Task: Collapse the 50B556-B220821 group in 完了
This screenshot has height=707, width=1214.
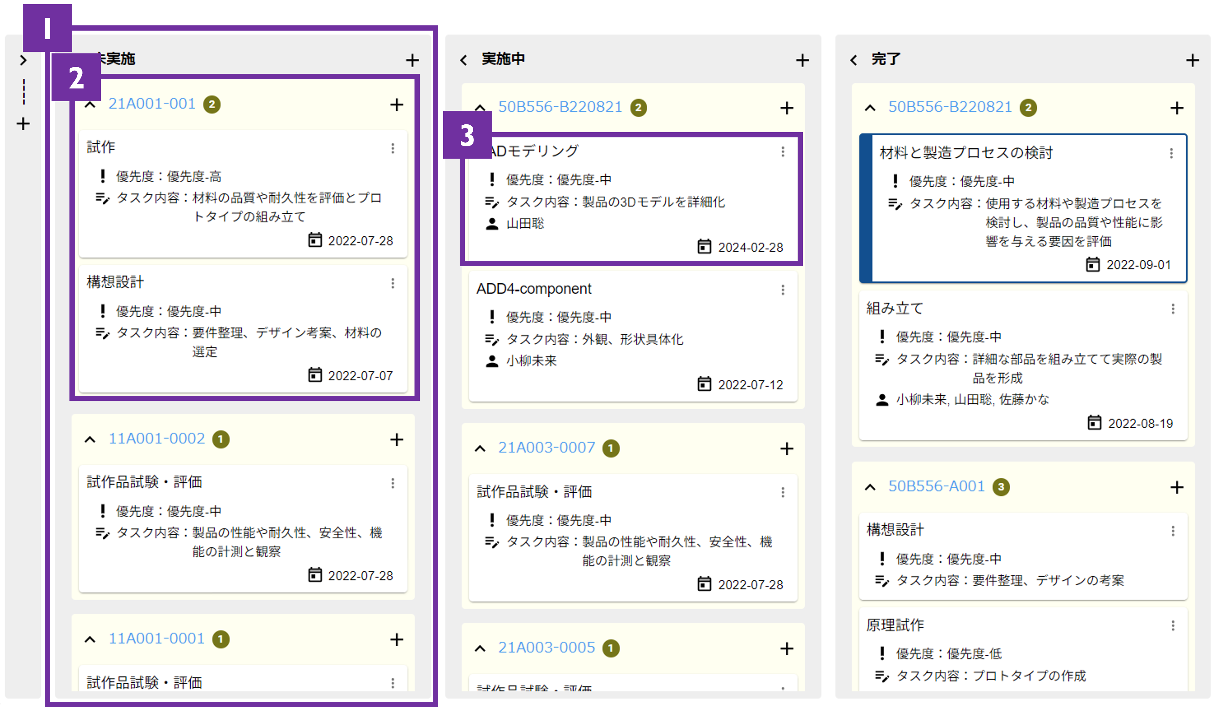Action: click(x=870, y=108)
